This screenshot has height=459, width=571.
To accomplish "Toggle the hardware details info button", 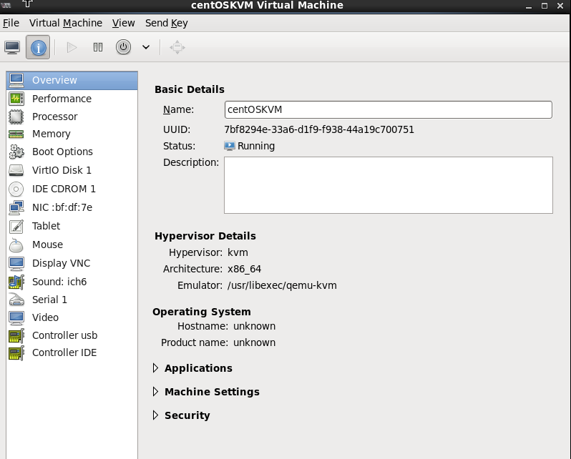I will (x=38, y=47).
